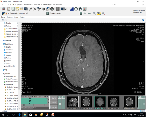Open the Düzenle dropdown menu
The height and width of the screenshot is (117, 146).
coord(5,20)
